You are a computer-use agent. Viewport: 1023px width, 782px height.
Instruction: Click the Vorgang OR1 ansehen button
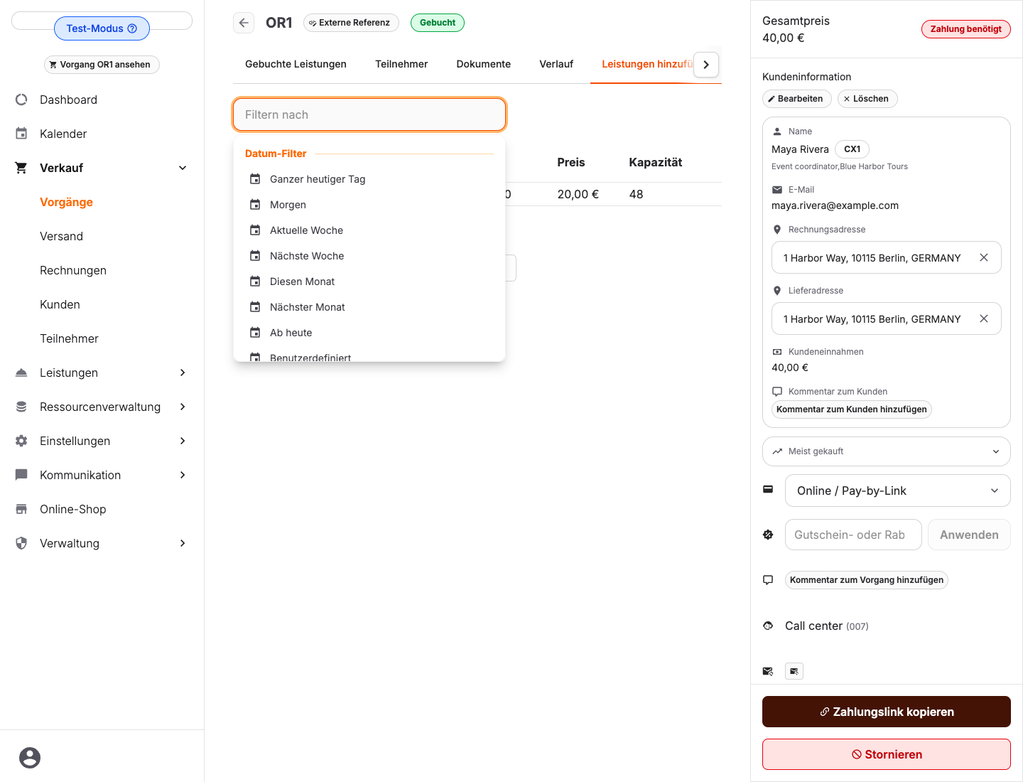pyautogui.click(x=102, y=65)
